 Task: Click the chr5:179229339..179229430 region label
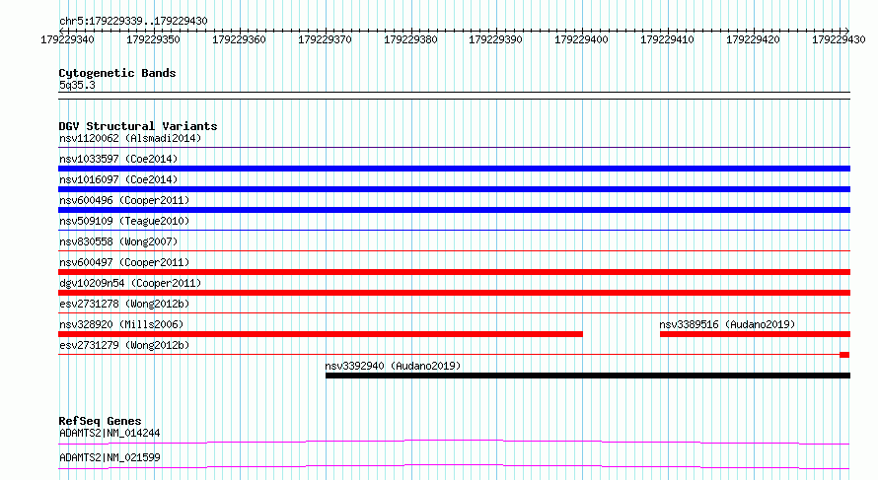point(133,21)
